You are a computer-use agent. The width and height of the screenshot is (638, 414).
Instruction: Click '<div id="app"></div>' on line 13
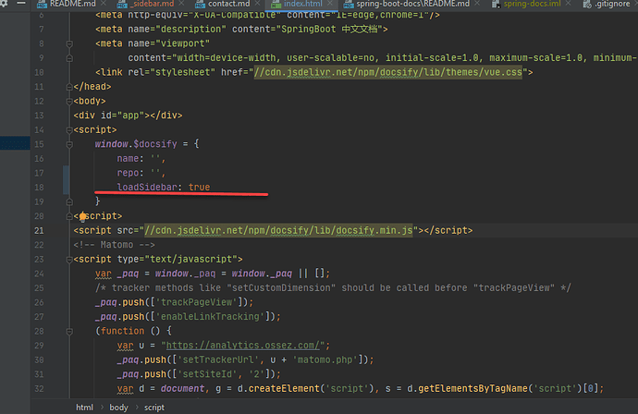point(128,116)
